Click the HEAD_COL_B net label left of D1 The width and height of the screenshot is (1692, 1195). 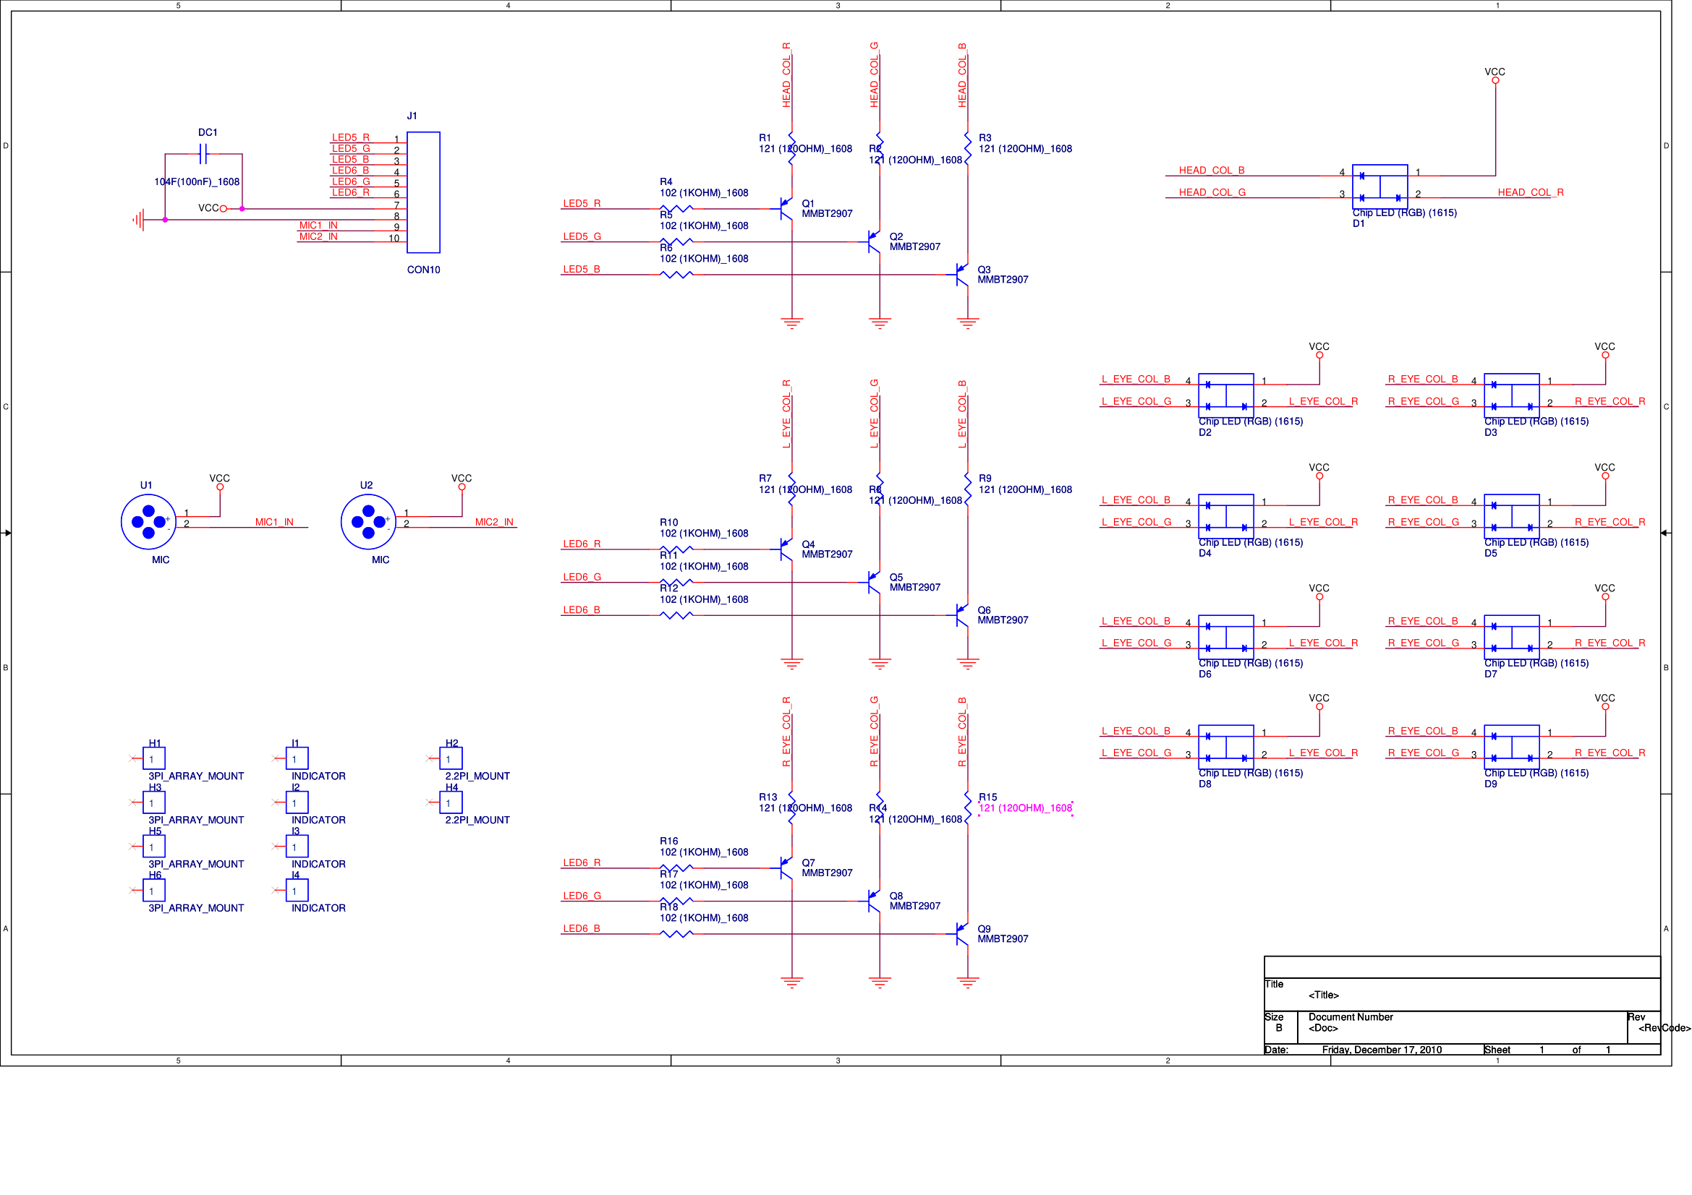(1212, 170)
